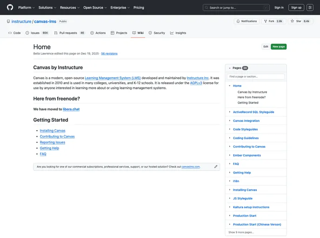Expand the Kaltura setup instructions entry

coord(230,207)
